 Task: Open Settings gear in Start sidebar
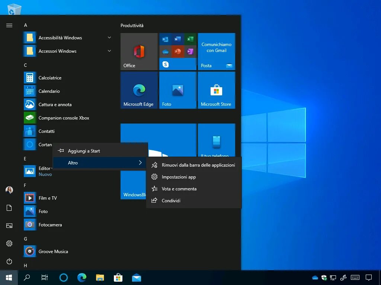coord(9,243)
